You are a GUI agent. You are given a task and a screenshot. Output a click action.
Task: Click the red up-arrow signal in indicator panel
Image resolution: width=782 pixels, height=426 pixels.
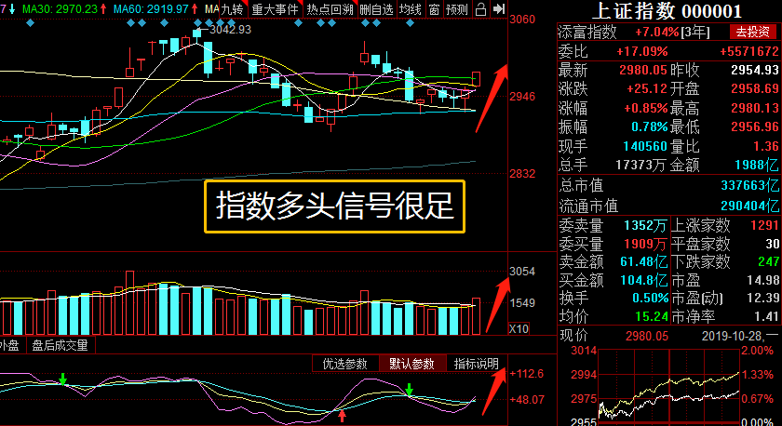(x=343, y=416)
